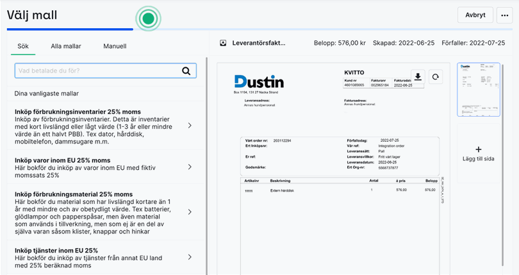Select the Manuell tab

(115, 46)
